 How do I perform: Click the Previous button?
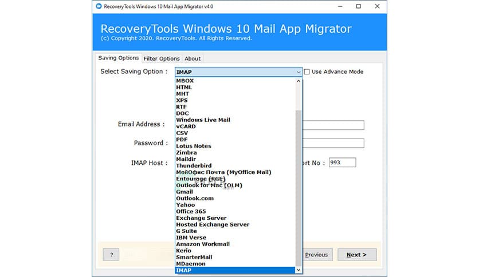(x=316, y=255)
